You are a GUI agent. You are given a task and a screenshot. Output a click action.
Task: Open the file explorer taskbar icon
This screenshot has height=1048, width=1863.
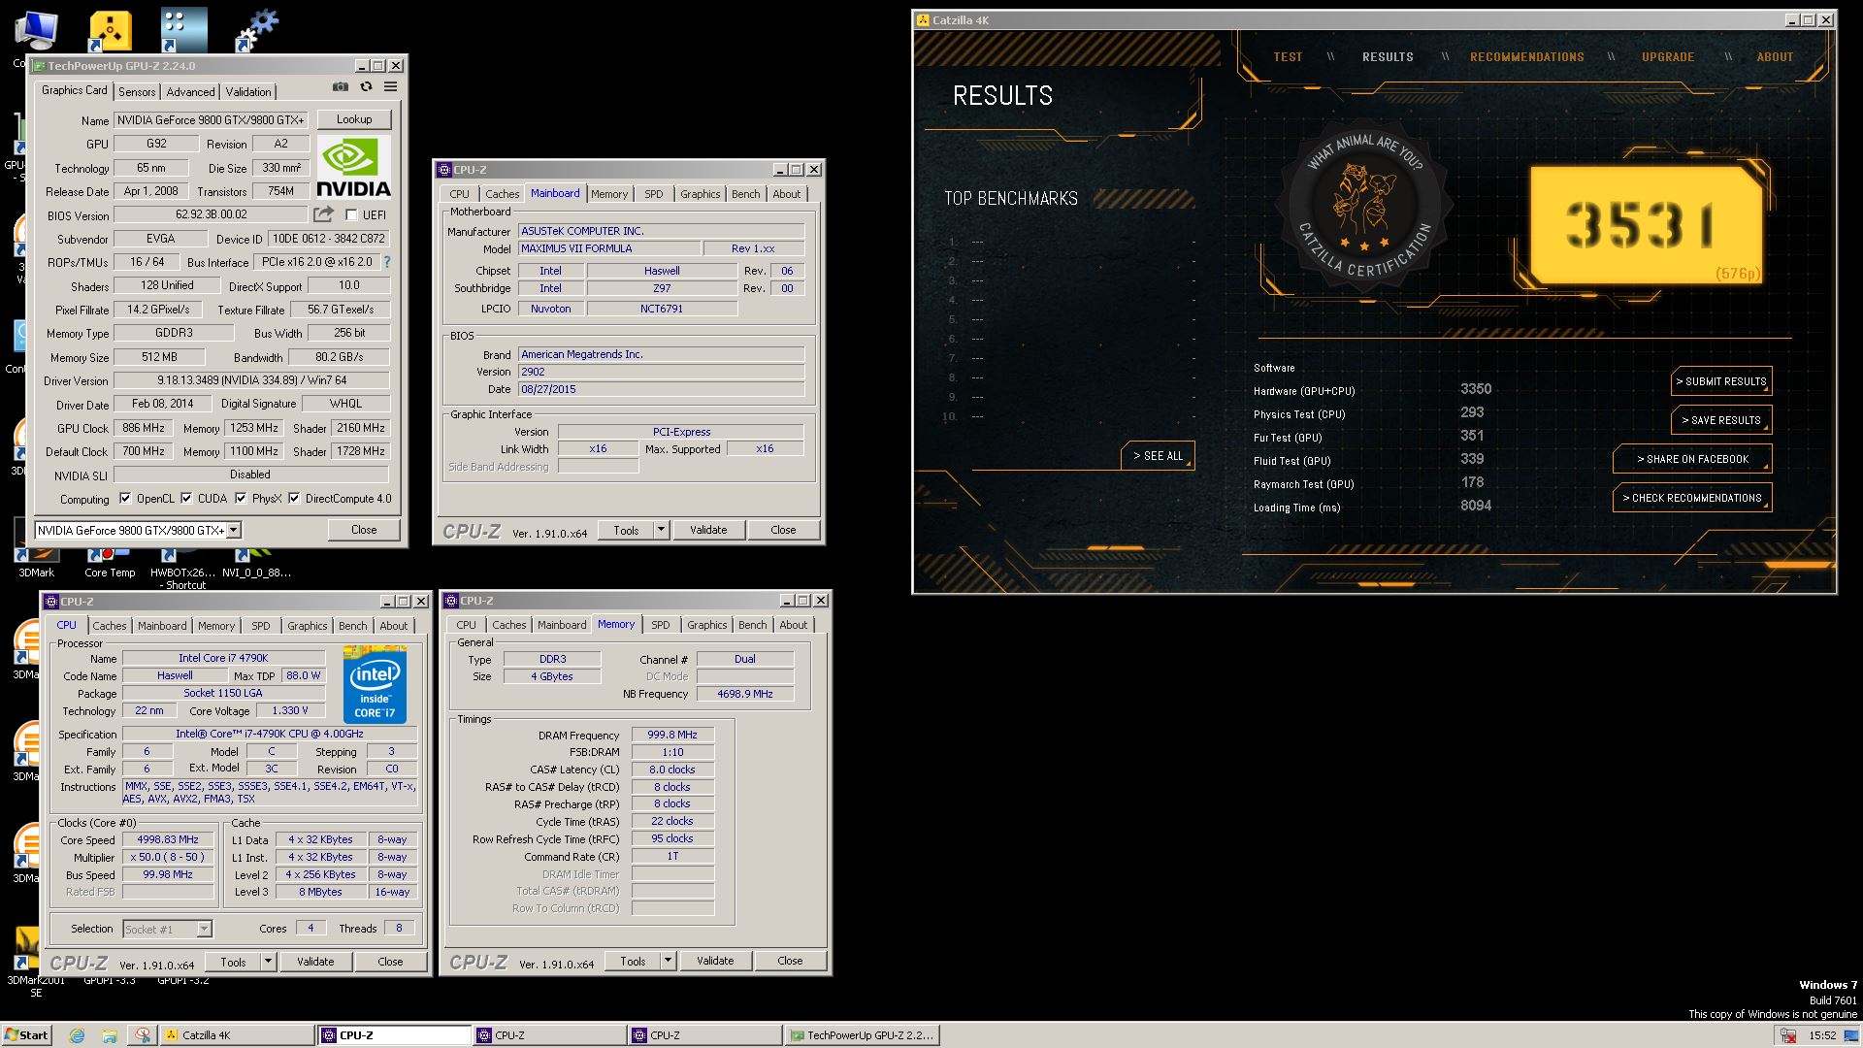[109, 1035]
